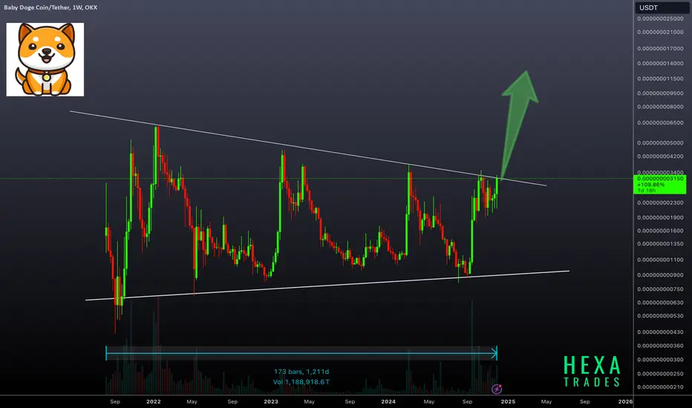Viewport: 692px width, 408px height.
Task: Click the 0.000000006500 price axis label
Action: coord(660,122)
